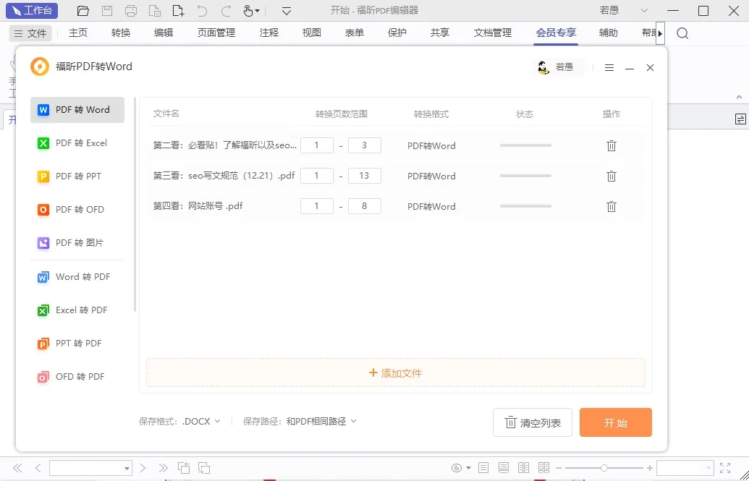
Task: Click the open-folder icon in the quick toolbar
Action: click(x=83, y=11)
